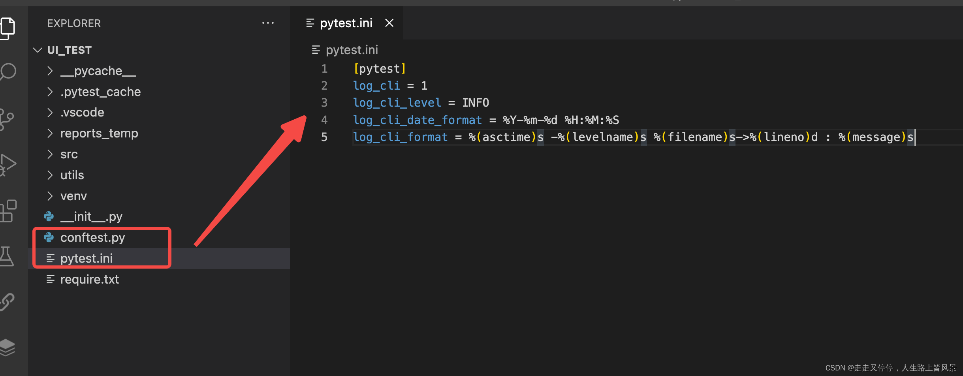This screenshot has height=376, width=963.
Task: Click line number 5 in the gutter
Action: pos(324,137)
